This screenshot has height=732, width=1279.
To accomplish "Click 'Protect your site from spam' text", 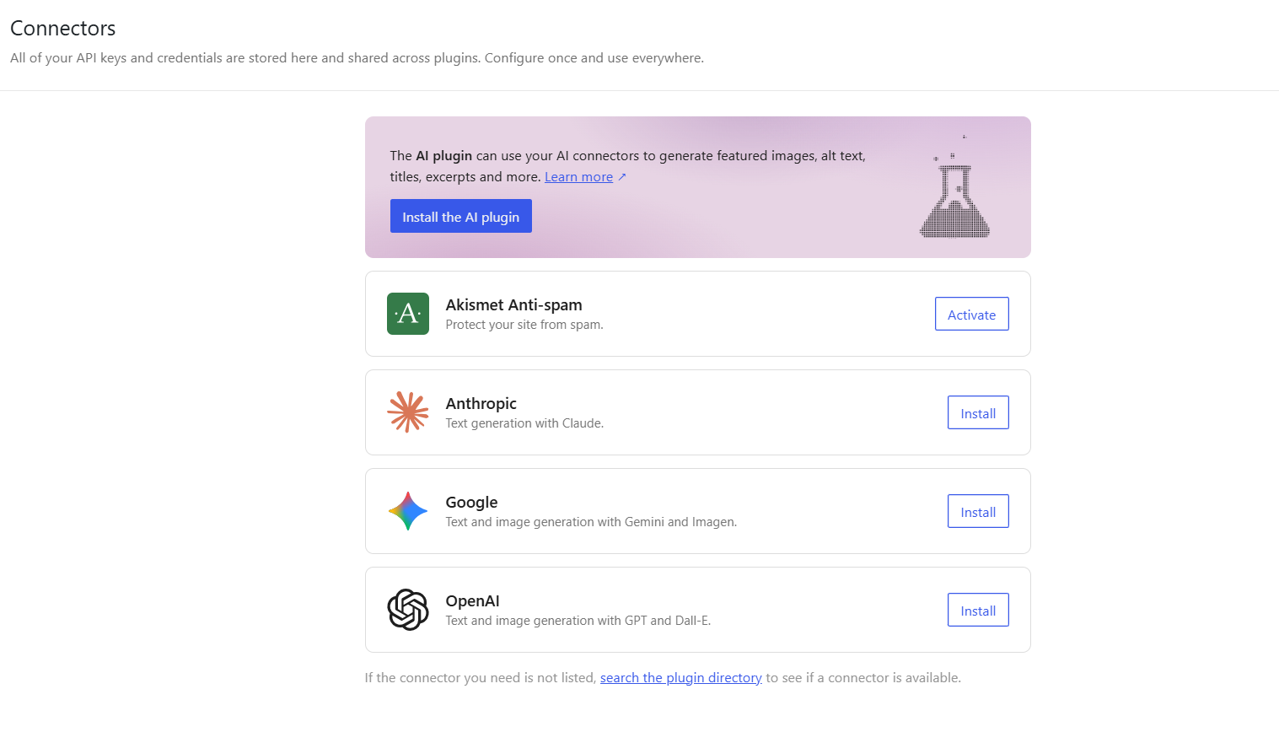I will (x=524, y=325).
